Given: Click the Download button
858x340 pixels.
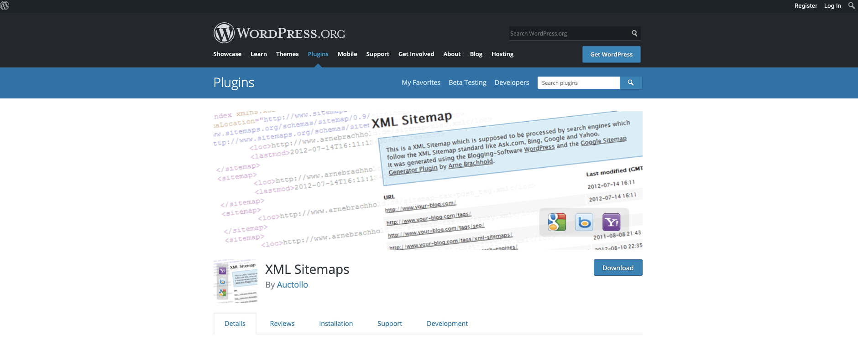Looking at the screenshot, I should point(618,268).
